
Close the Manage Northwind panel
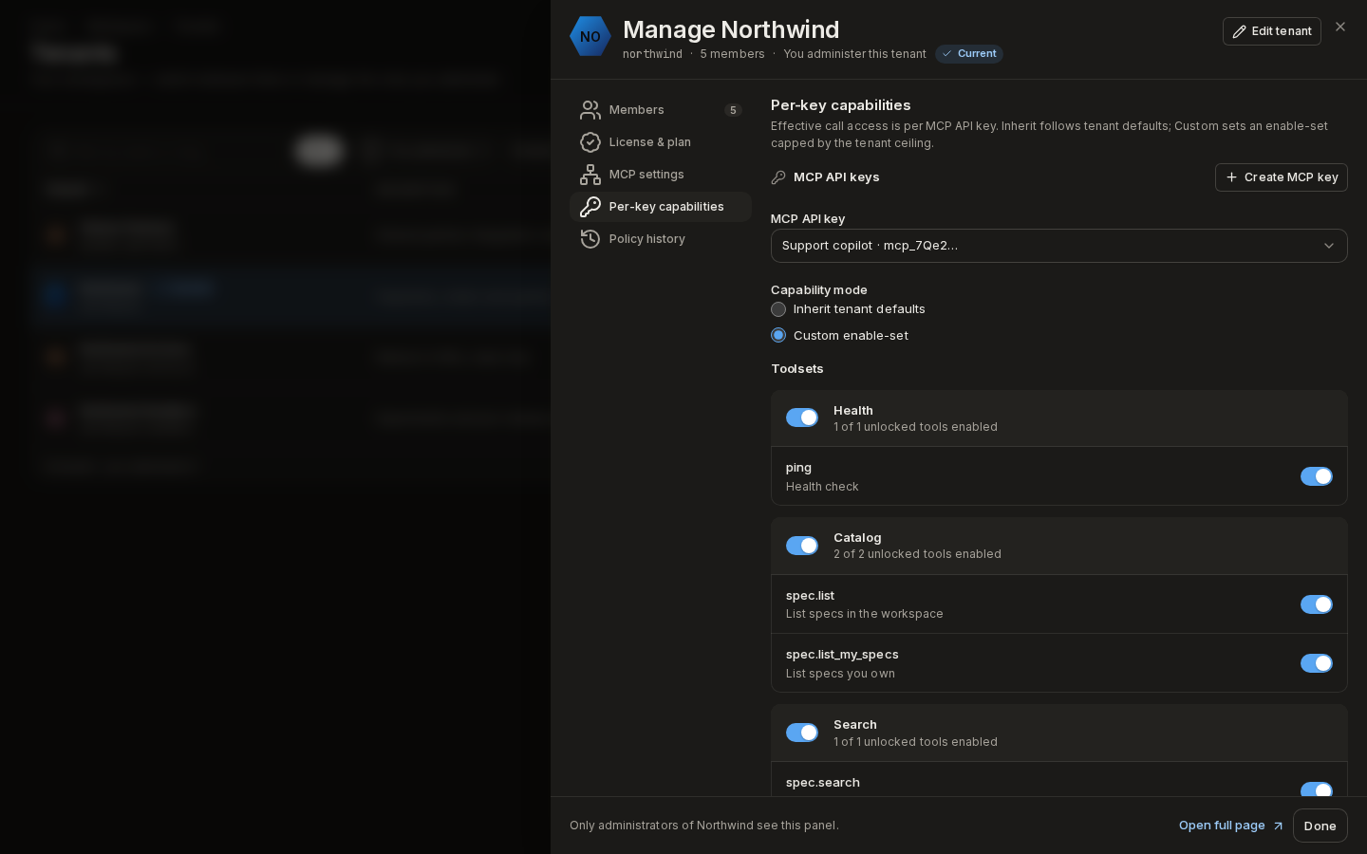click(x=1340, y=27)
